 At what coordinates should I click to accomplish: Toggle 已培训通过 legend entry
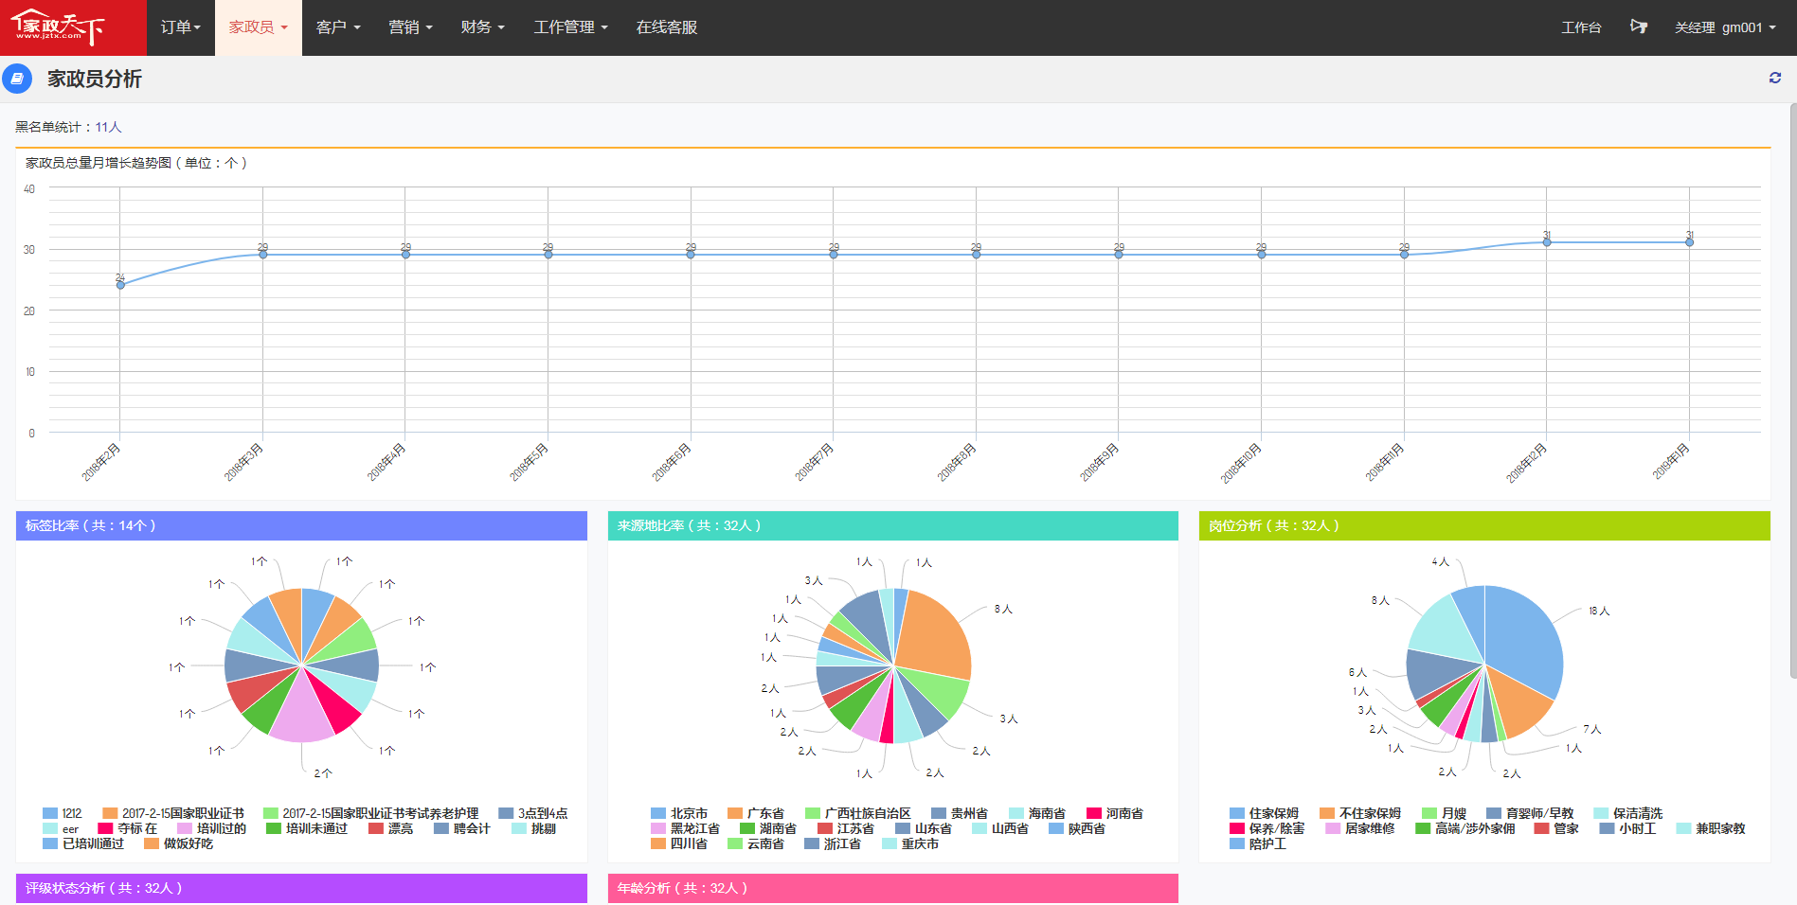pos(83,843)
